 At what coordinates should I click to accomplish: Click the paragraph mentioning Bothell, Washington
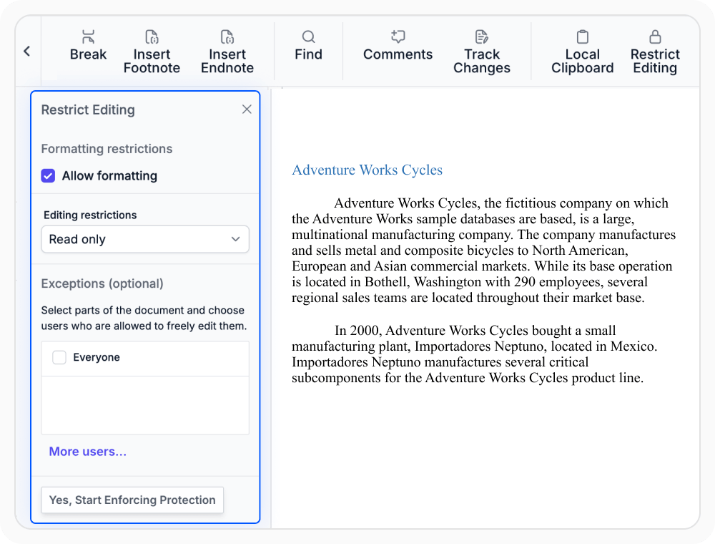click(x=483, y=250)
